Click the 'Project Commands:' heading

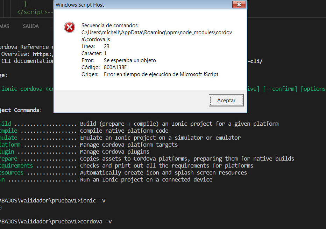[x=21, y=110]
